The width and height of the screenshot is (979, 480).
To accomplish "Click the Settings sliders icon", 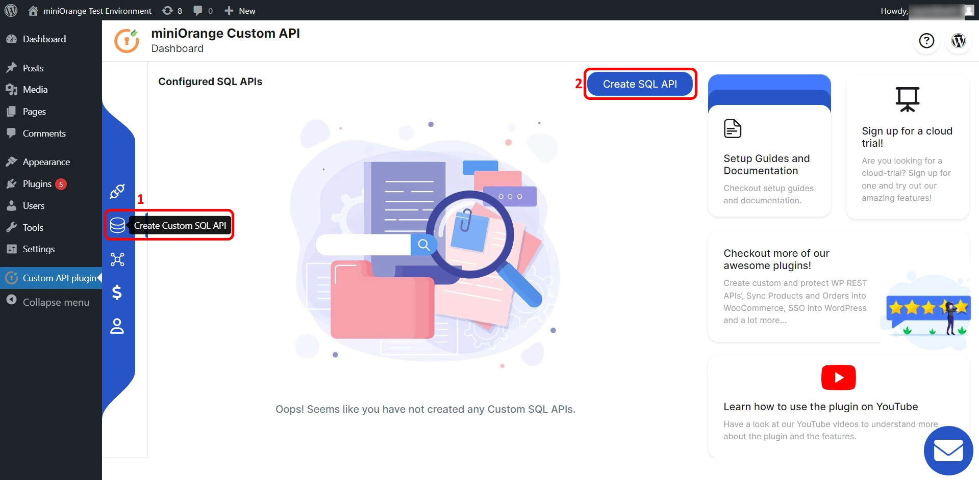I will [x=11, y=249].
